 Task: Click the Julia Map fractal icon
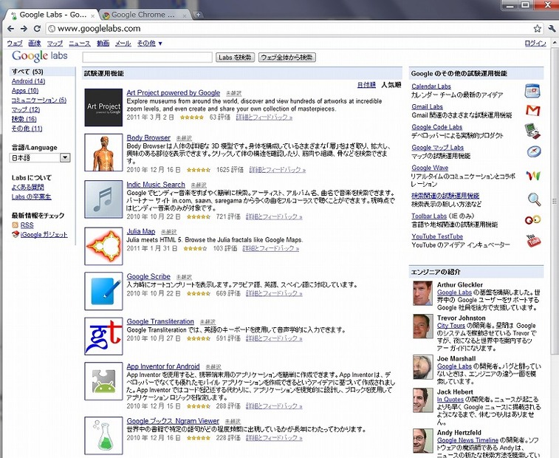click(x=103, y=246)
